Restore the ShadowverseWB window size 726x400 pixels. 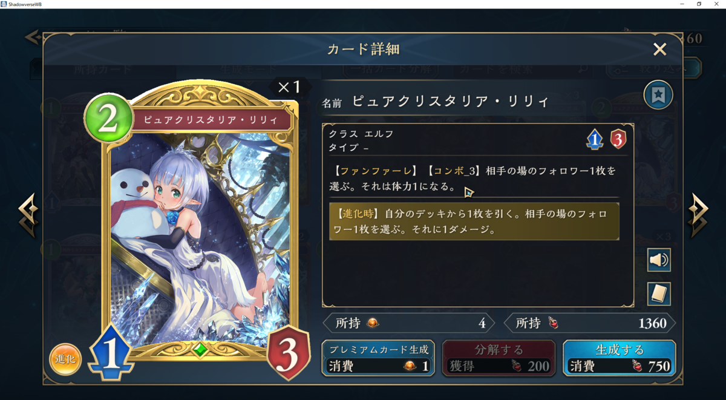point(699,4)
